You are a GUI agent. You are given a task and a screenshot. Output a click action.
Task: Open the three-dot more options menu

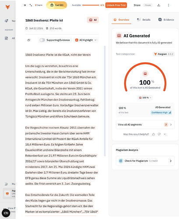pyautogui.click(x=168, y=5)
